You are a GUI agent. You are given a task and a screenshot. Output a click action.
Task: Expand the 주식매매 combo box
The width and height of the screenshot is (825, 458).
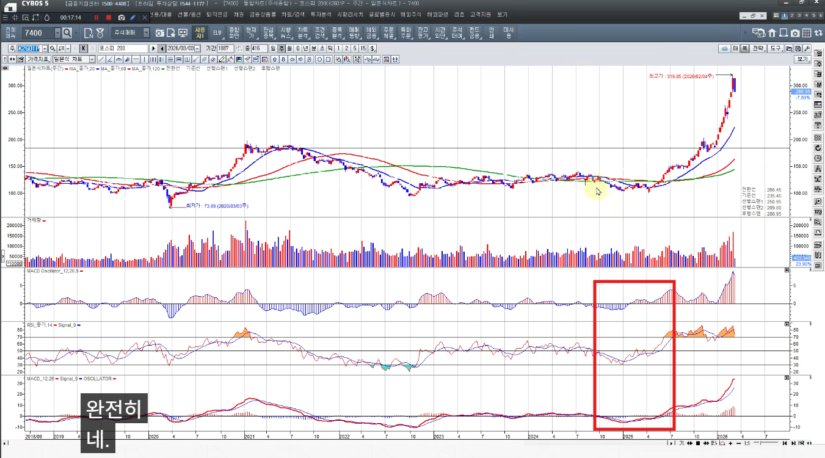146,32
